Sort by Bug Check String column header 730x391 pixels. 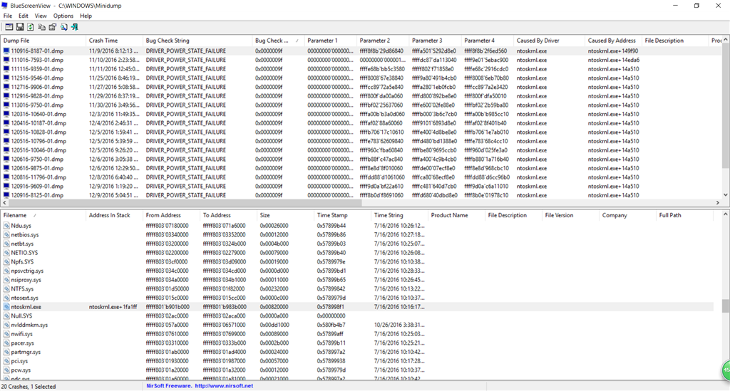(x=168, y=41)
